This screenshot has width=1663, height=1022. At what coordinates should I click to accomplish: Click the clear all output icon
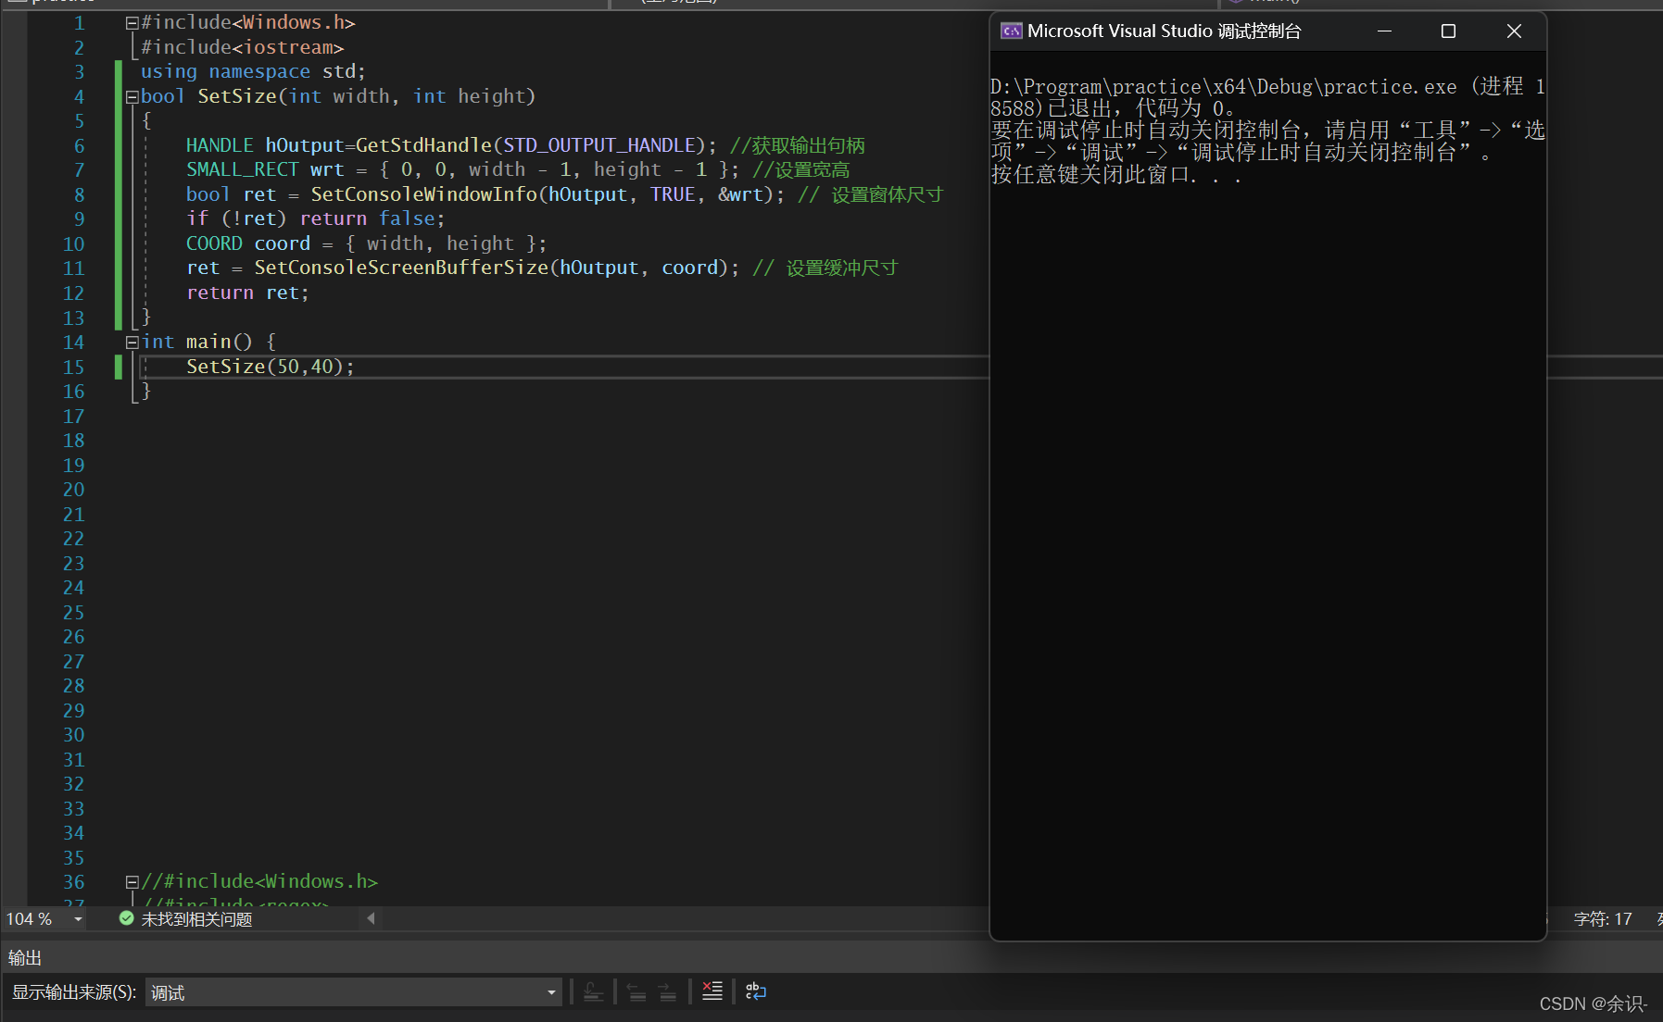(712, 991)
